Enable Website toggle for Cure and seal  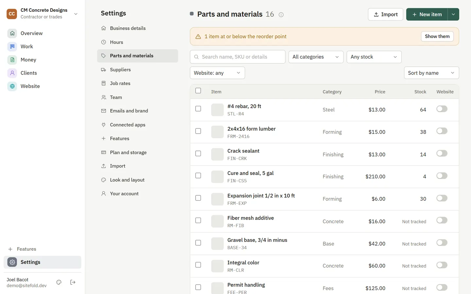tap(442, 176)
